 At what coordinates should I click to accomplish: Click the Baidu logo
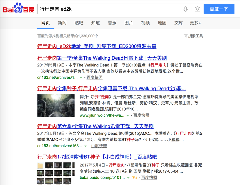[x=19, y=8]
